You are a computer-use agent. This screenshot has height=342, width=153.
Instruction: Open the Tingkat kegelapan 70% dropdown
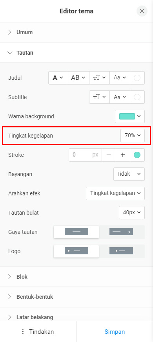133,136
